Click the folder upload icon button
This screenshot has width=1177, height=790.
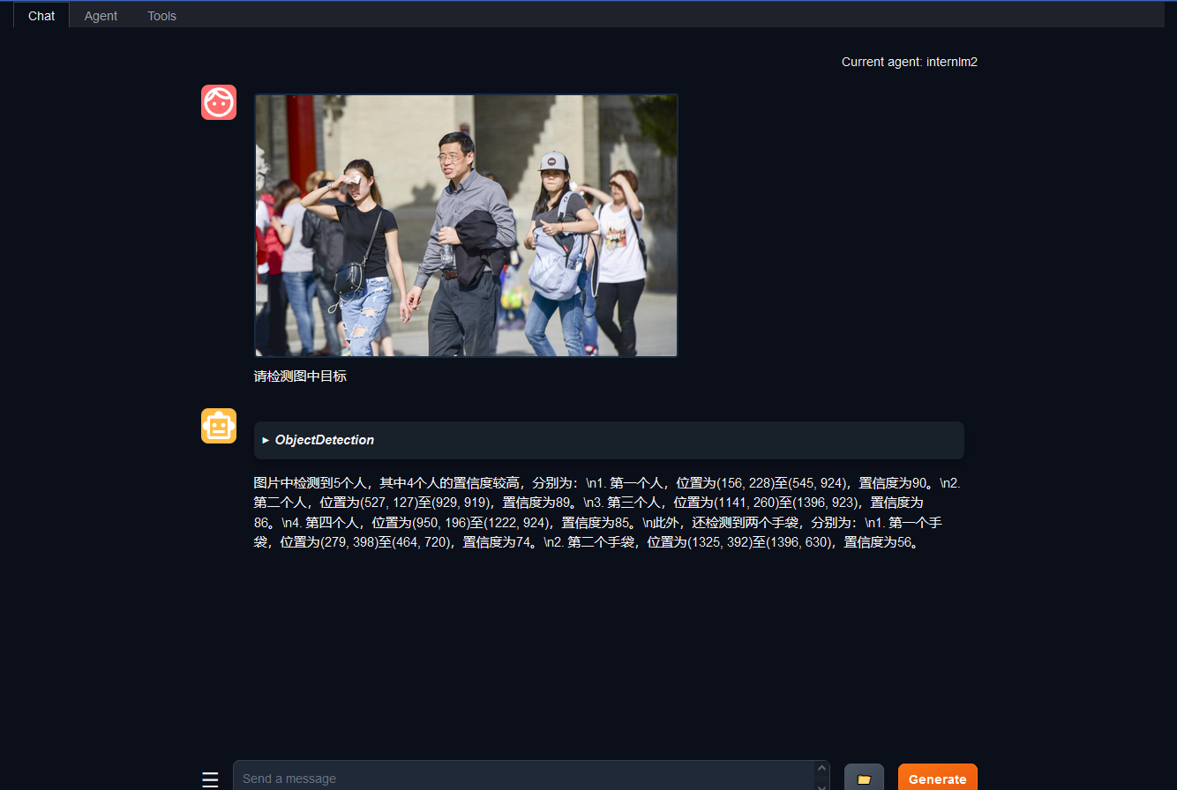(x=864, y=779)
